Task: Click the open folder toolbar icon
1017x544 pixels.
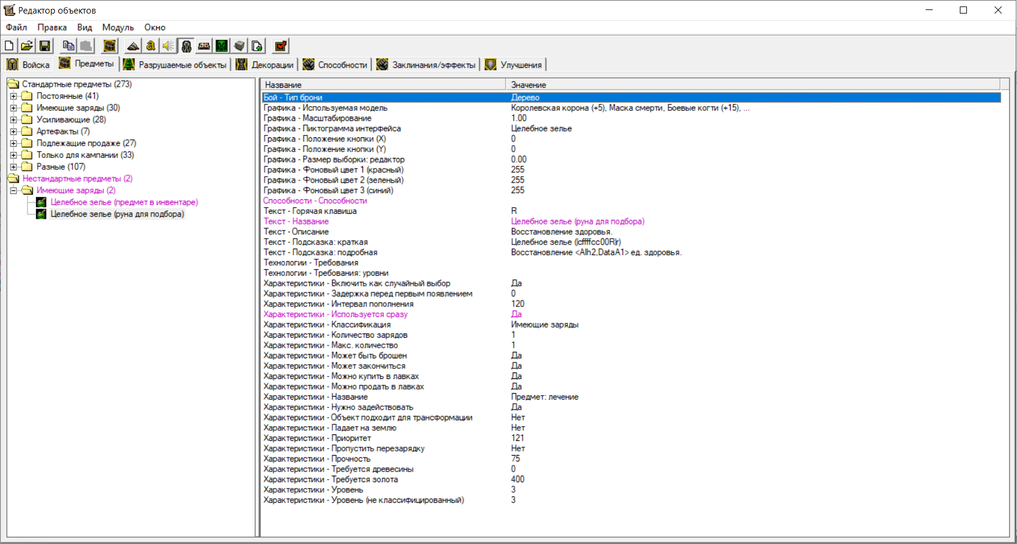Action: tap(27, 46)
